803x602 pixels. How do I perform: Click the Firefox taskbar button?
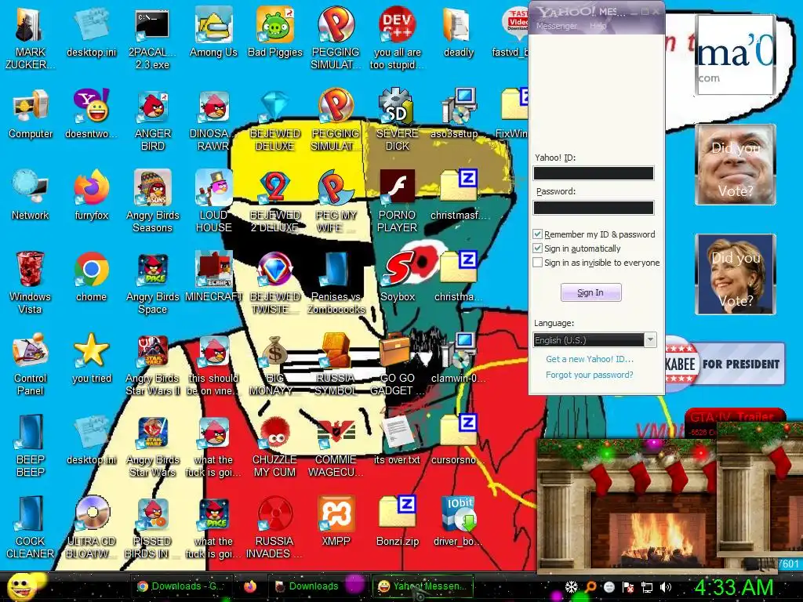point(250,586)
